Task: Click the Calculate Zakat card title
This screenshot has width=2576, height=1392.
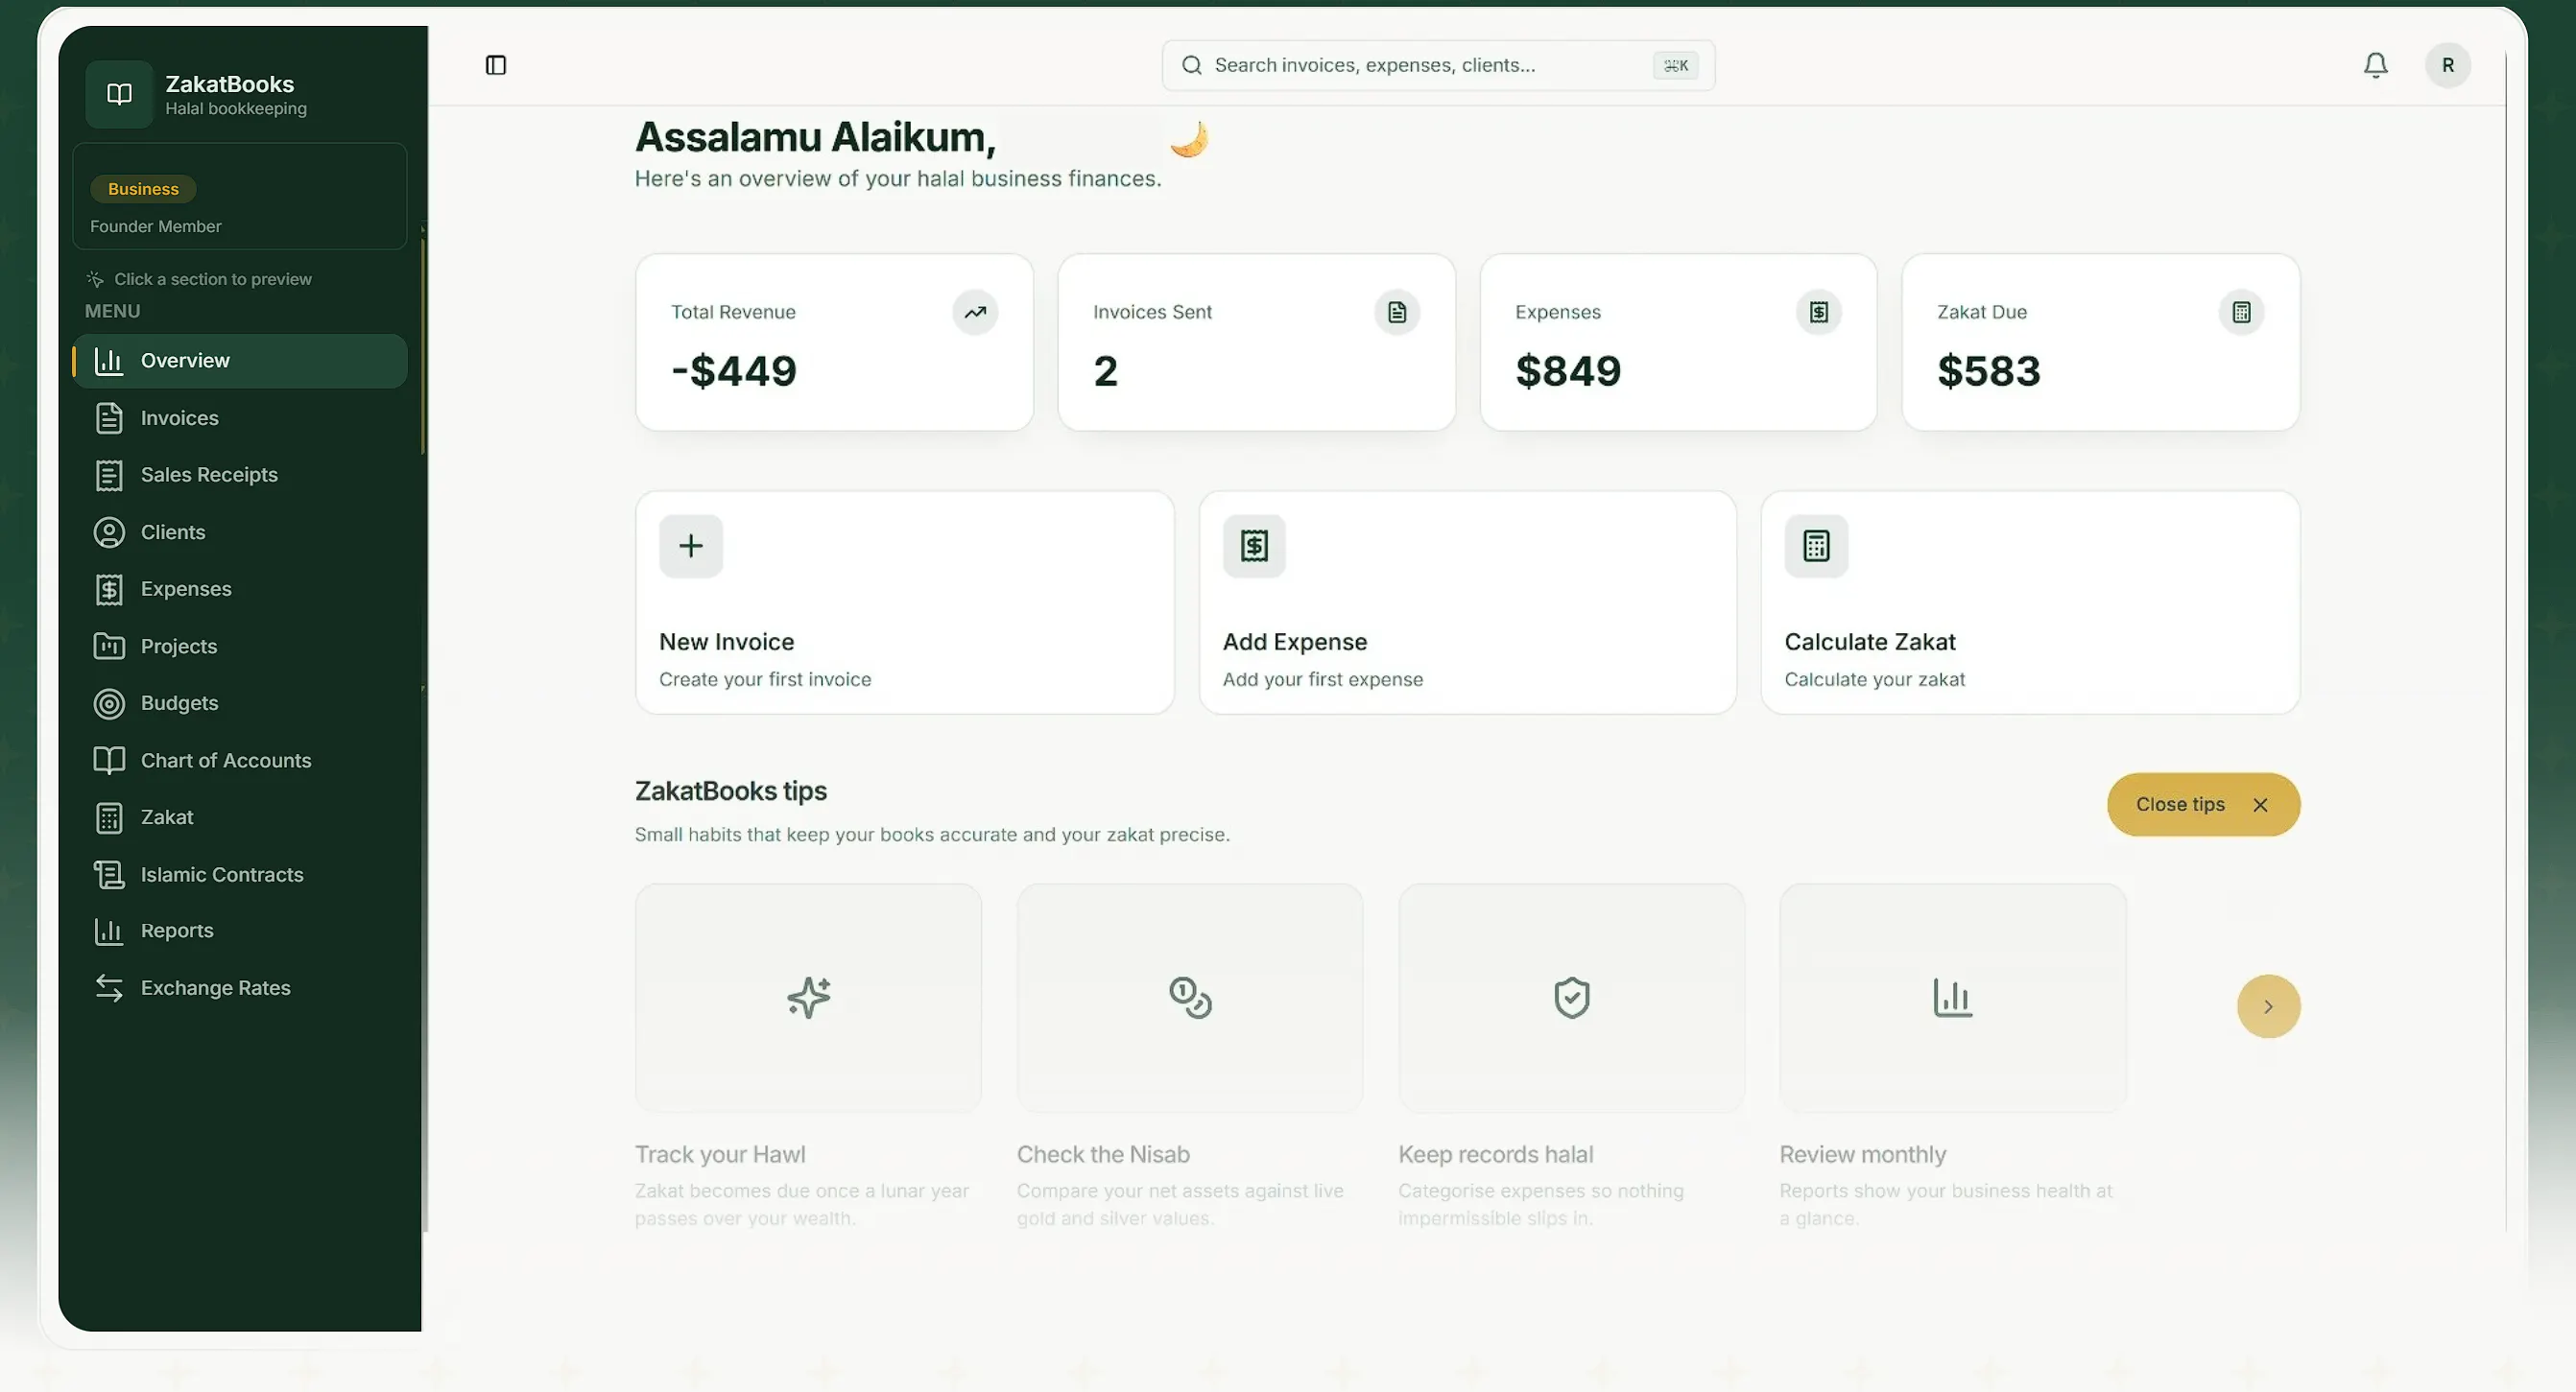Action: pos(1870,642)
